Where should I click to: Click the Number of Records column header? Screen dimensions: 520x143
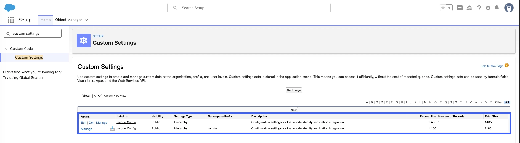coord(451,116)
